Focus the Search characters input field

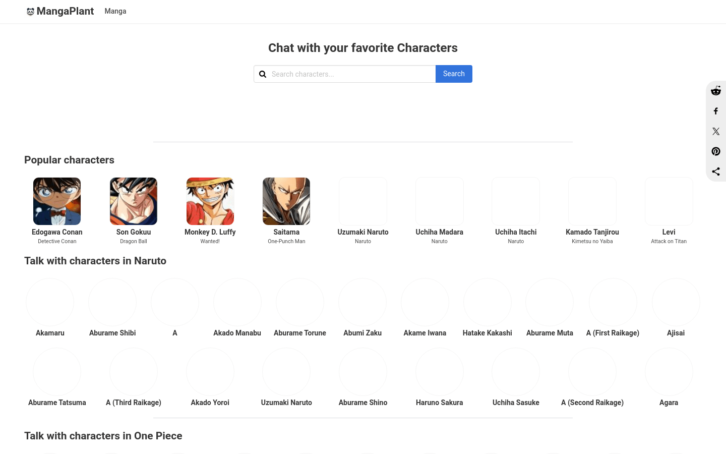(352, 74)
